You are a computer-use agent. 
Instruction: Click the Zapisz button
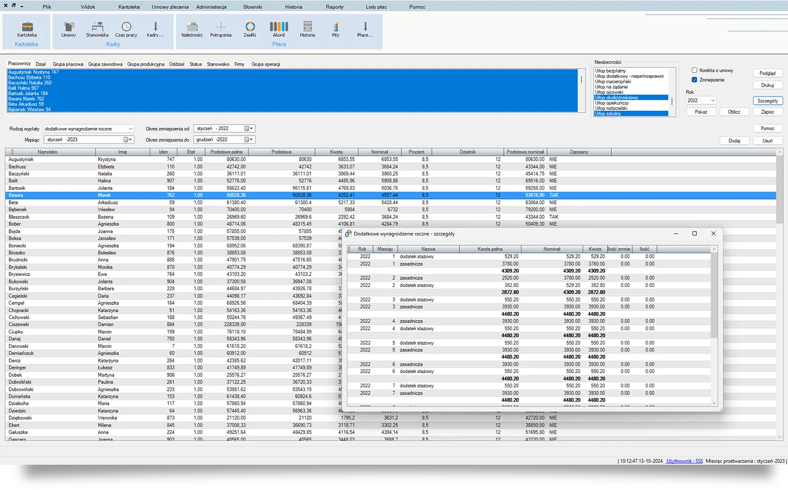(767, 112)
